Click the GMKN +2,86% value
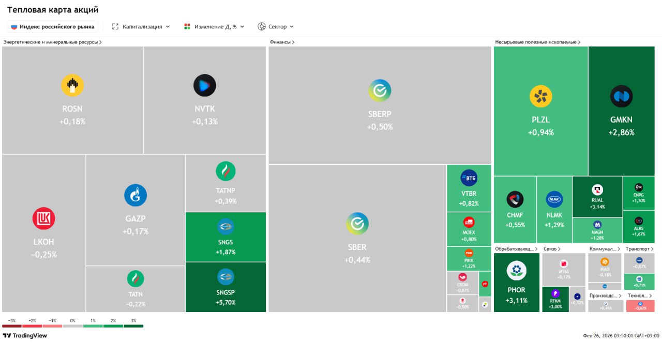 [621, 132]
